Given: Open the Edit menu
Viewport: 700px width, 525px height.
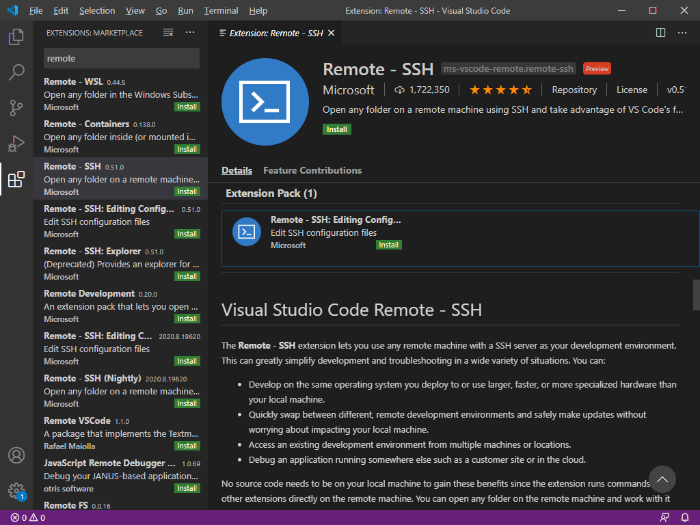Looking at the screenshot, I should 61,10.
